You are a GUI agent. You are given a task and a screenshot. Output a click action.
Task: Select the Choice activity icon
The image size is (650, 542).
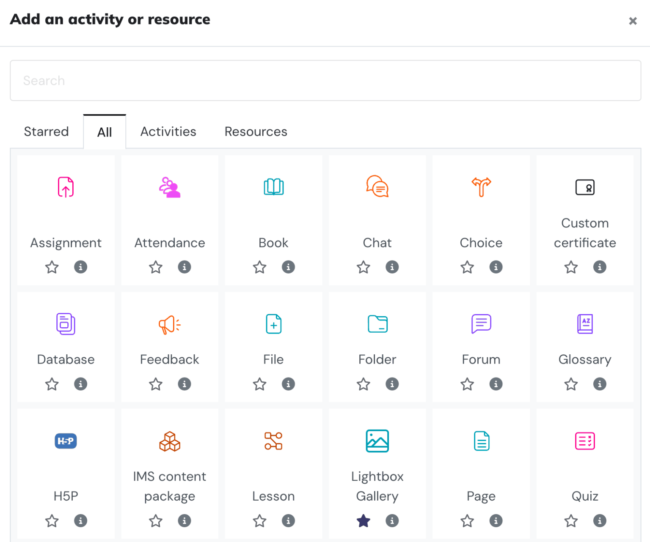point(481,187)
